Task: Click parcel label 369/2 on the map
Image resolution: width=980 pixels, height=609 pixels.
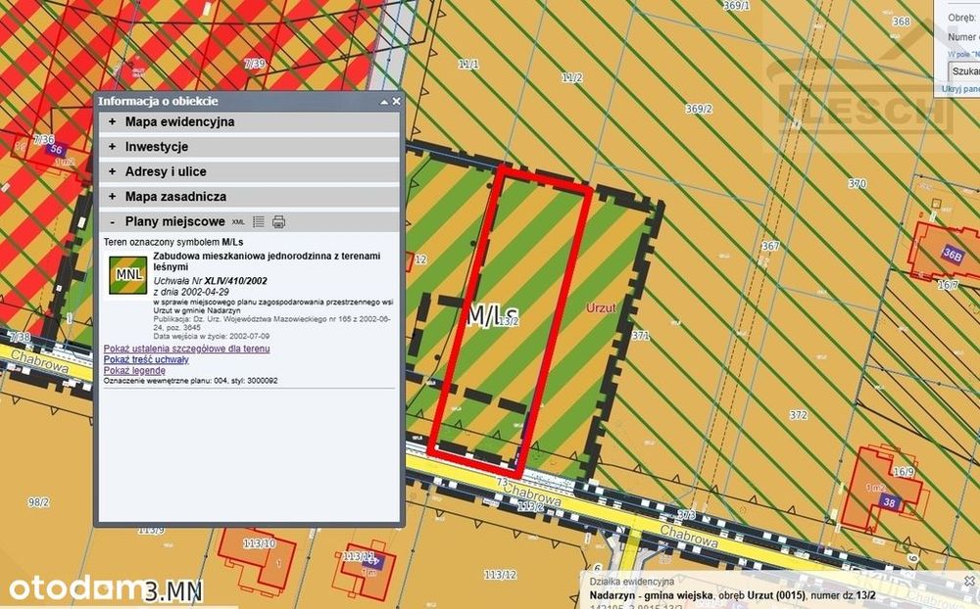Action: (x=699, y=109)
